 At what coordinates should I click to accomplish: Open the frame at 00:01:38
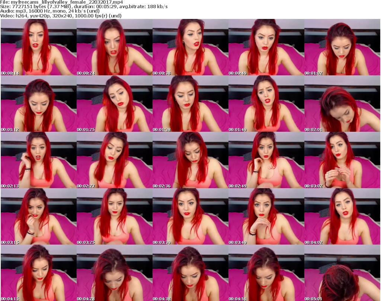point(190,104)
